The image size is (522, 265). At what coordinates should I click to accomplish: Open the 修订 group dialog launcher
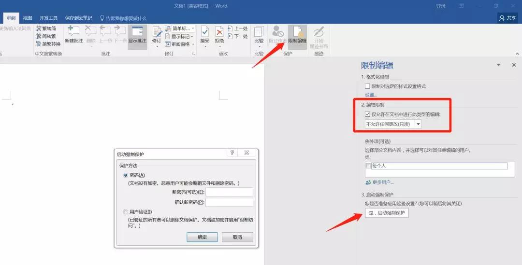point(193,54)
